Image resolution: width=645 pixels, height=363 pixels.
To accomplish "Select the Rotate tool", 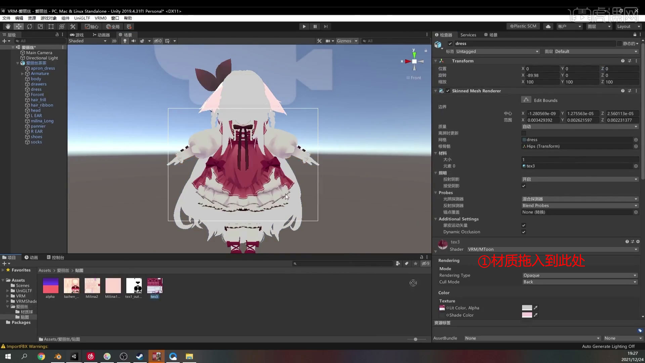I will [x=30, y=26].
